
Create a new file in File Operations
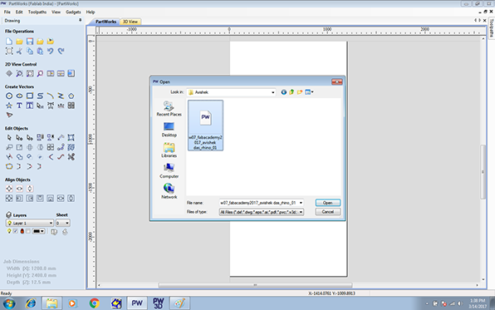click(9, 42)
